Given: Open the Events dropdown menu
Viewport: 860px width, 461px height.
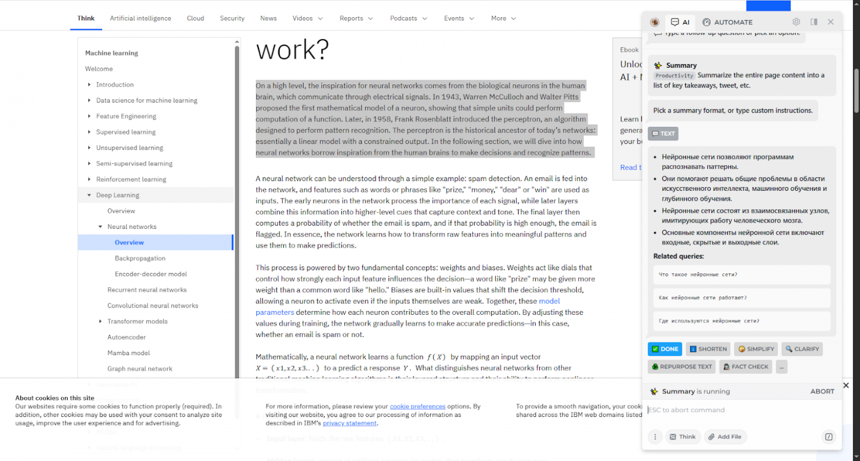Looking at the screenshot, I should pos(460,18).
